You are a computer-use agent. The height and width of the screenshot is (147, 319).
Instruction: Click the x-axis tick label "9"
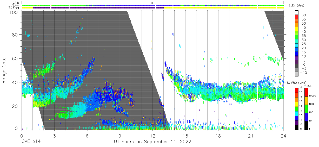click(x=120, y=136)
